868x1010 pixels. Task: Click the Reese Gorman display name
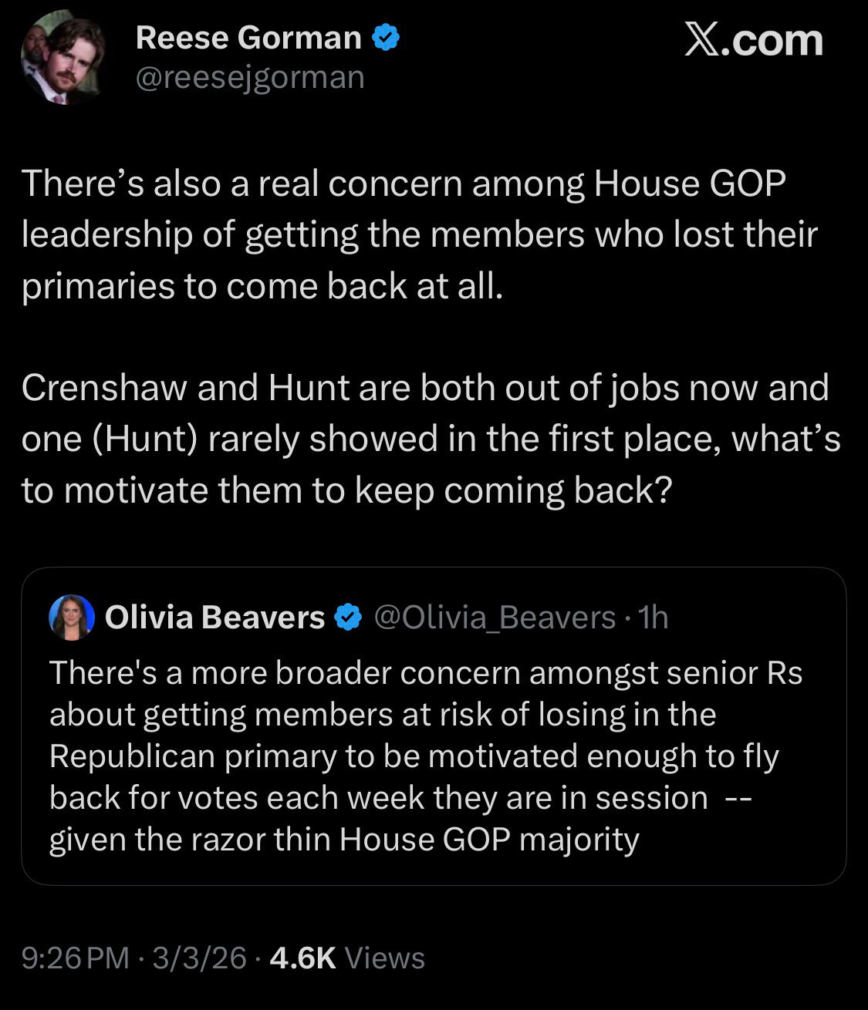pyautogui.click(x=248, y=38)
